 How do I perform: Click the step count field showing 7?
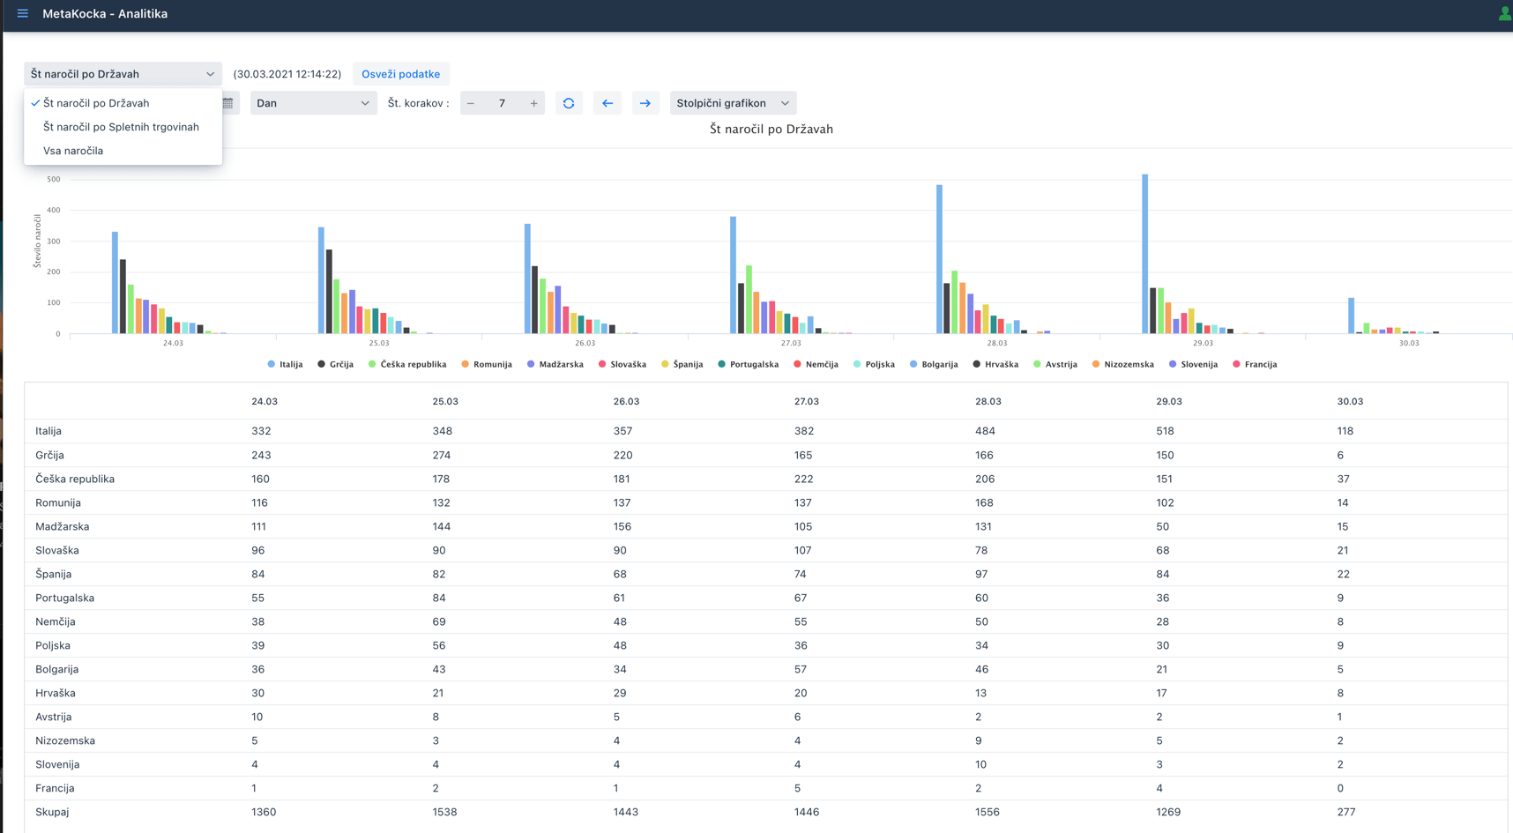click(502, 103)
